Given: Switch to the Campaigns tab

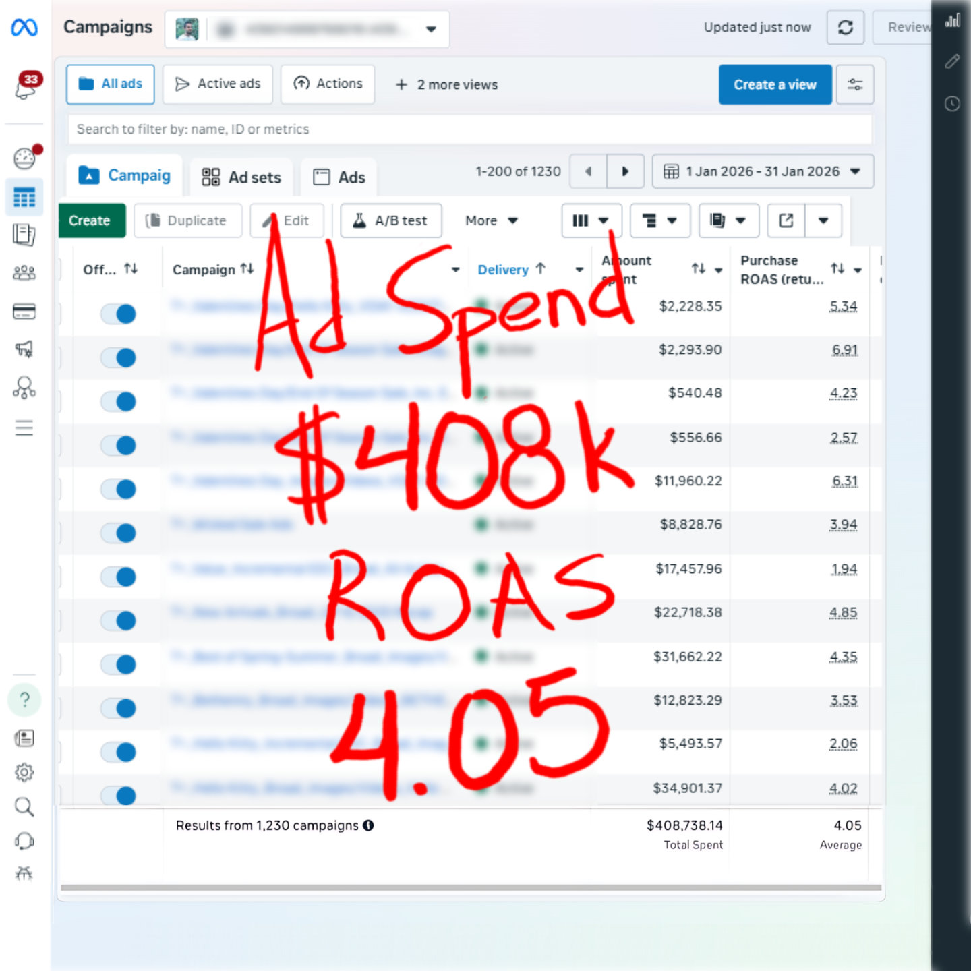Looking at the screenshot, I should click(125, 176).
